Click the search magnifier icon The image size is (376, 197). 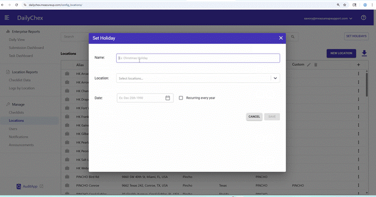point(293,37)
